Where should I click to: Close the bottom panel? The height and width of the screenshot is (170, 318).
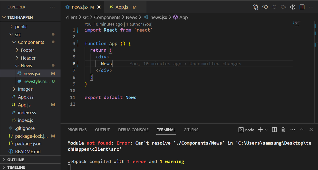[311, 130]
